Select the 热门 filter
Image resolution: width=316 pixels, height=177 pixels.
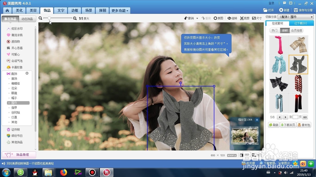(x=274, y=30)
